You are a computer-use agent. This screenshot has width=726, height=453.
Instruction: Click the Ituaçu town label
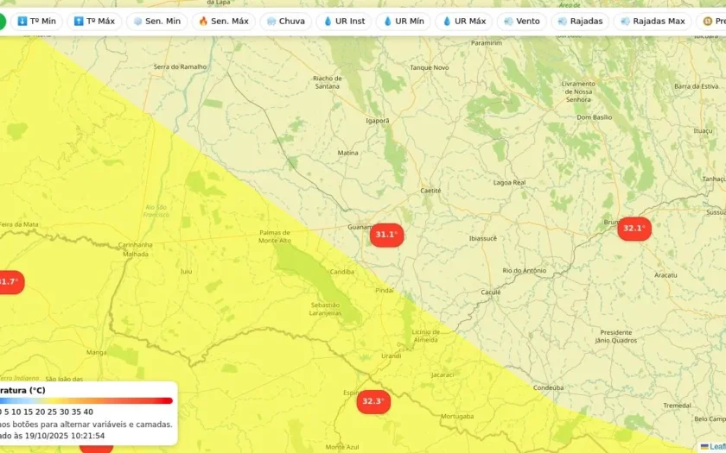(x=703, y=131)
